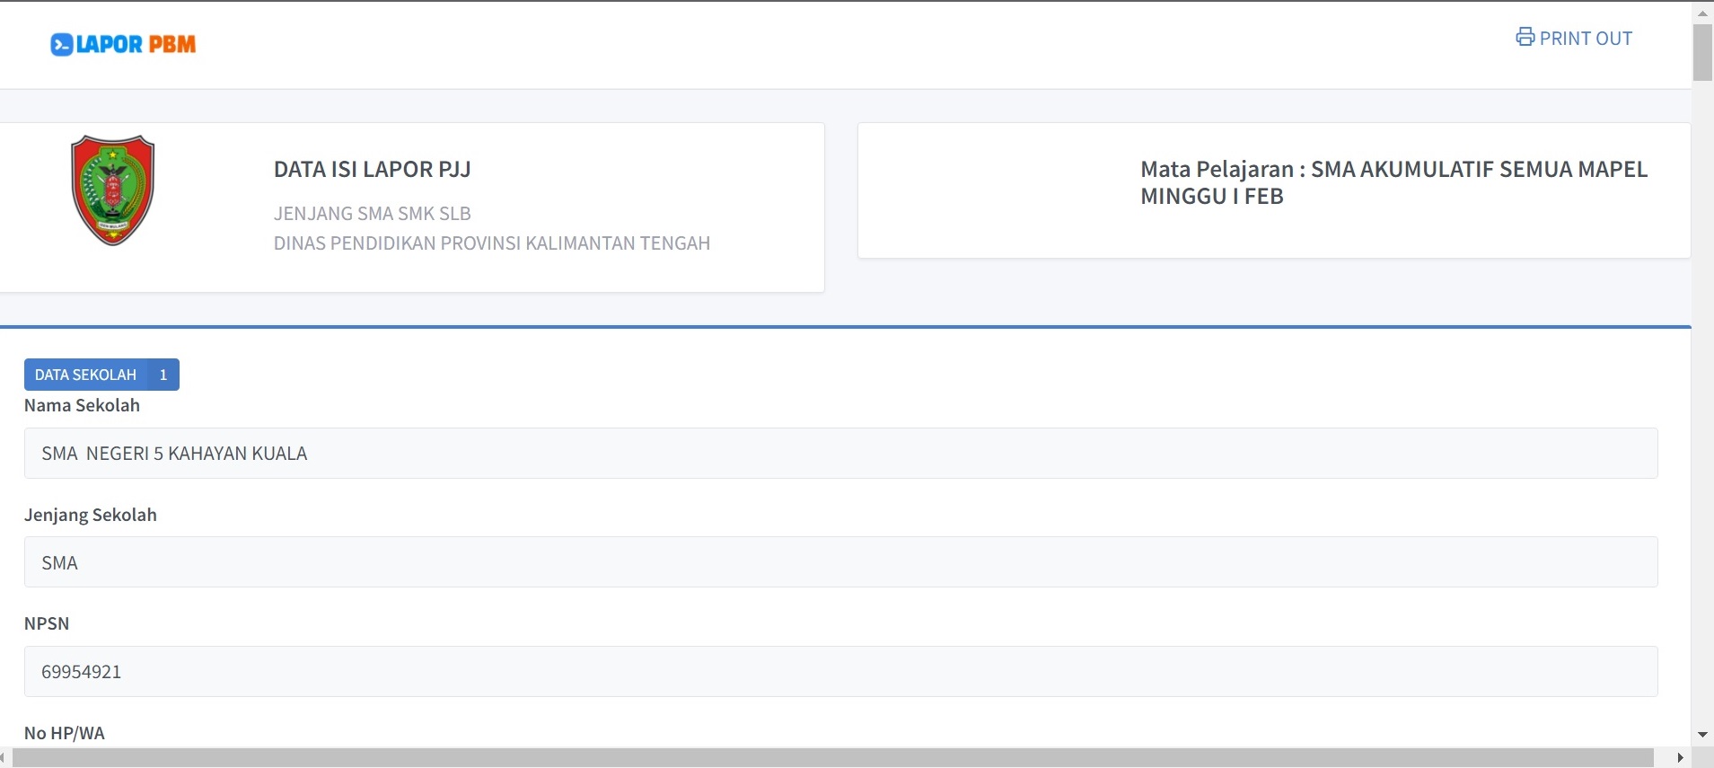Click the Kalimantan Tengah province emblem
1714x768 pixels.
tap(113, 190)
